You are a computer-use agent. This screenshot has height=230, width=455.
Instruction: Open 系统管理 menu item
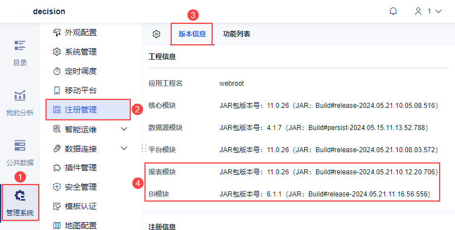click(80, 52)
